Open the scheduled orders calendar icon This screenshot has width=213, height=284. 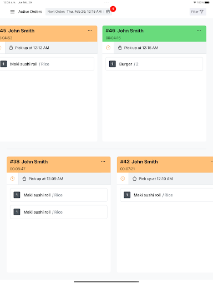(x=108, y=12)
